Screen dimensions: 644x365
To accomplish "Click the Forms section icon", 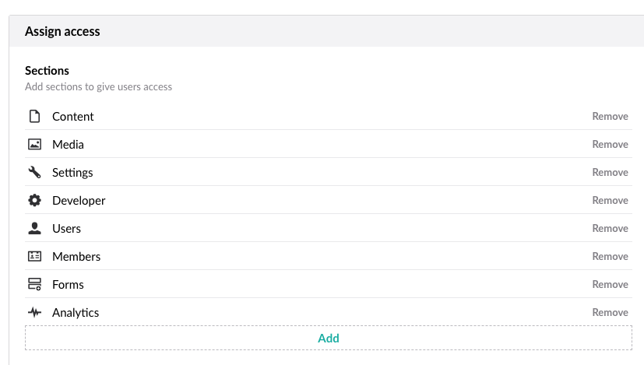I will click(x=34, y=284).
